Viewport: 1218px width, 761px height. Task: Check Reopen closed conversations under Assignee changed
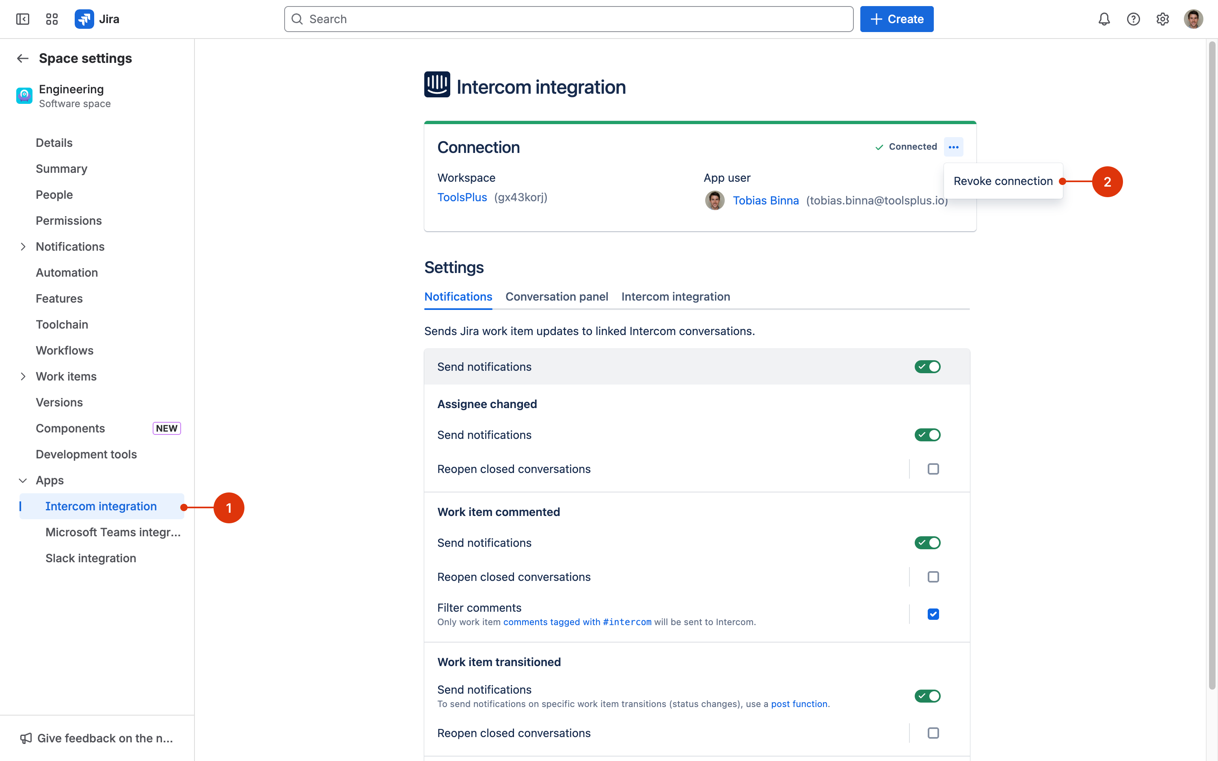pos(933,469)
